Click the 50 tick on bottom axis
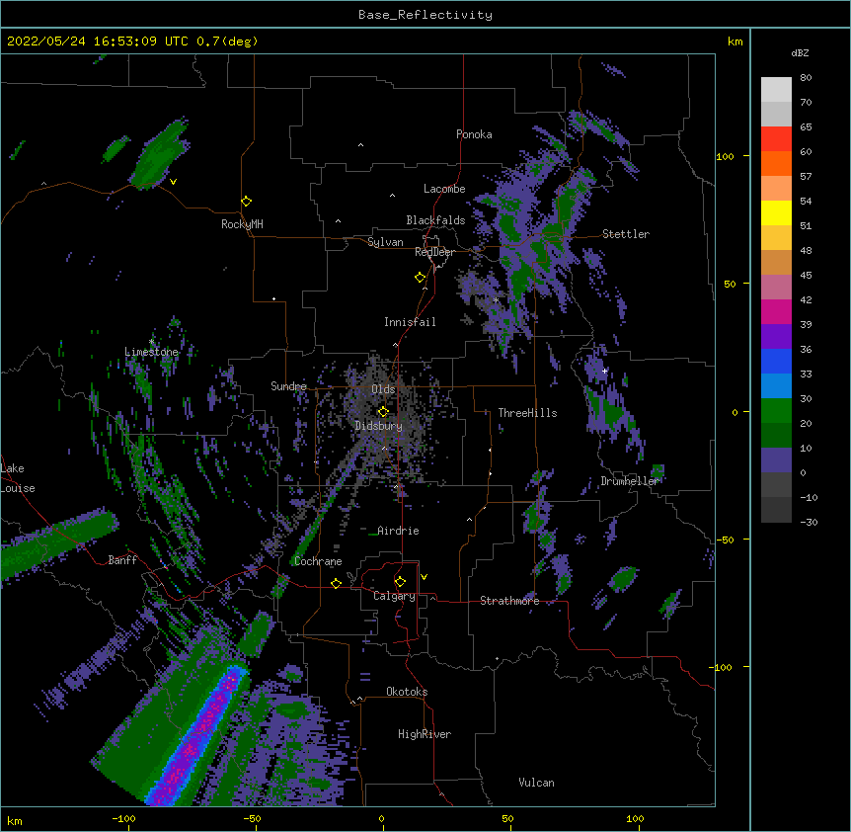The height and width of the screenshot is (832, 851). (x=507, y=818)
